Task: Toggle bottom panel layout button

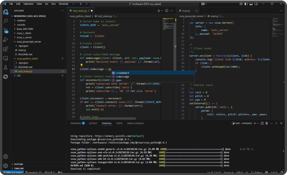Action: [251, 4]
